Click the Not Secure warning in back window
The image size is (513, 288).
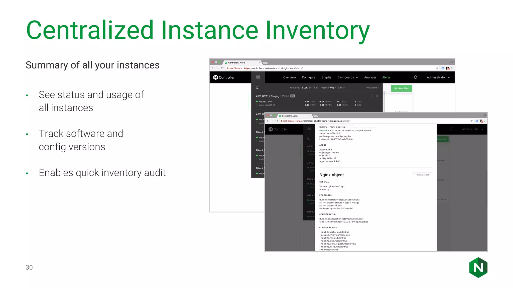(x=234, y=68)
